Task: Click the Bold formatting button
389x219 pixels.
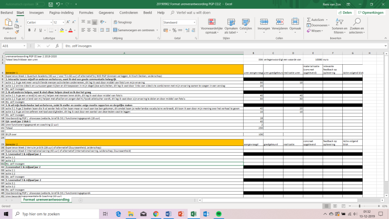Action: [x=29, y=30]
